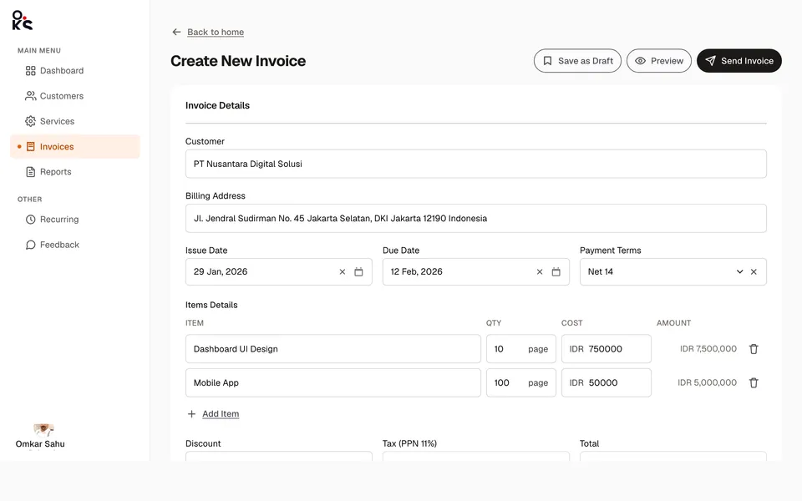Click the Send Invoice button

point(739,61)
